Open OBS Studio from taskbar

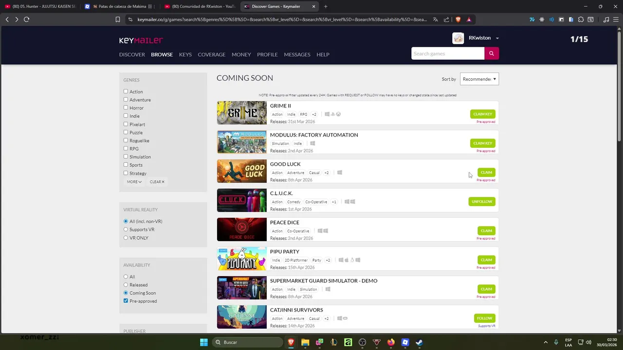tap(362, 342)
